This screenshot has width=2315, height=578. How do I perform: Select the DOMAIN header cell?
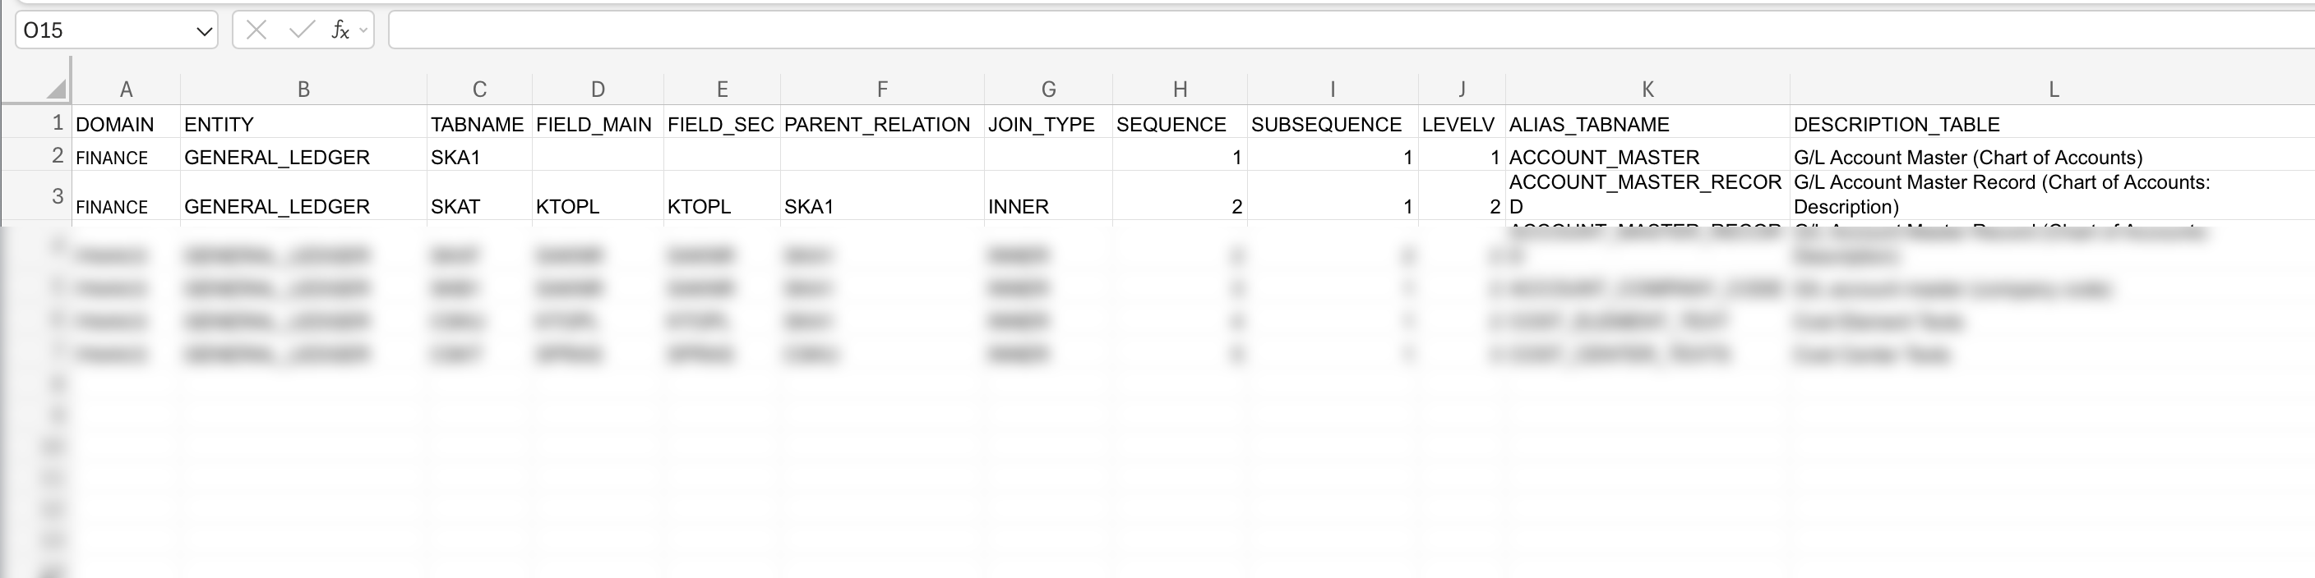(x=127, y=125)
